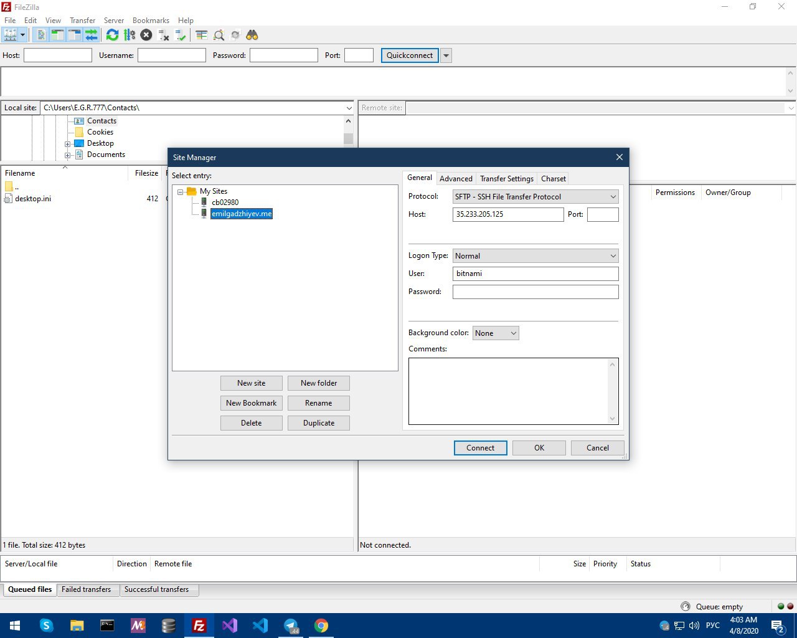Open the Bookmarks menu
This screenshot has height=638, width=797.
pos(151,21)
